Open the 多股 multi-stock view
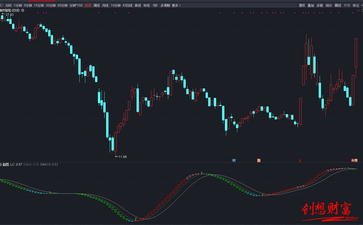363x225 pixels. coord(320,5)
